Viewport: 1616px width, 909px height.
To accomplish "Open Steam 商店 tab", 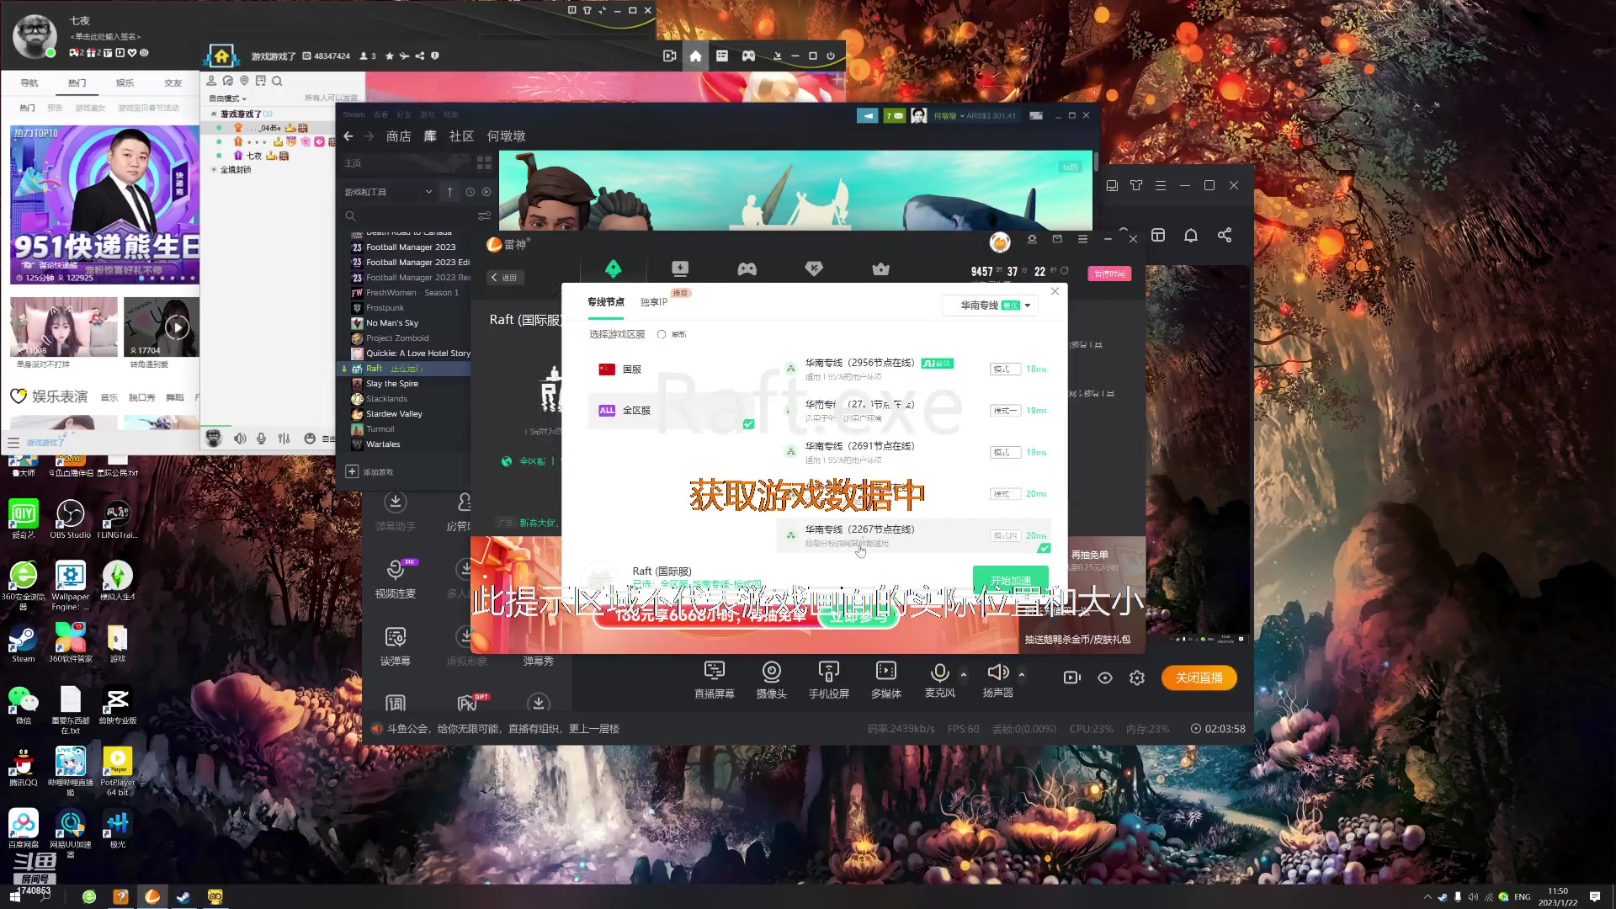I will click(x=398, y=136).
